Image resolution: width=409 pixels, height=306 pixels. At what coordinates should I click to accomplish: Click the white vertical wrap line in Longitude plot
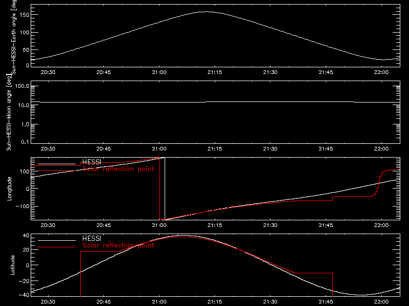click(x=165, y=189)
